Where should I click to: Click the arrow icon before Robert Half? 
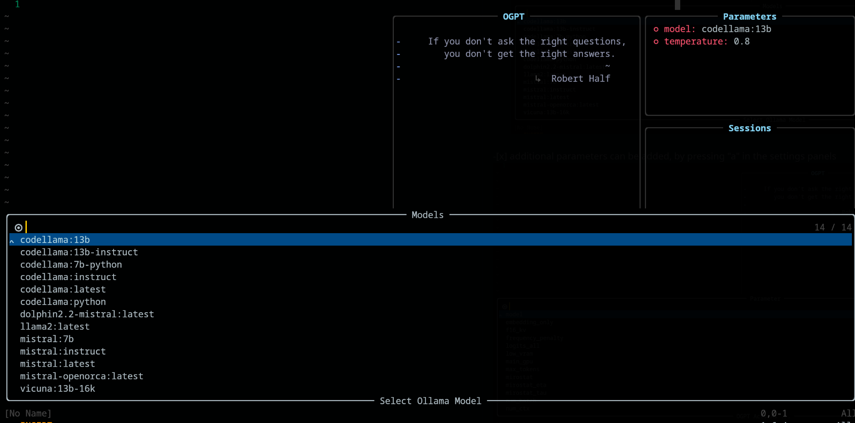(538, 79)
